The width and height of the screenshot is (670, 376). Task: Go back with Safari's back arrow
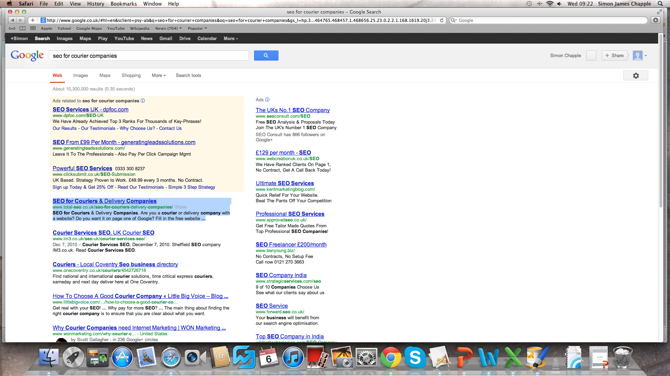coord(13,20)
